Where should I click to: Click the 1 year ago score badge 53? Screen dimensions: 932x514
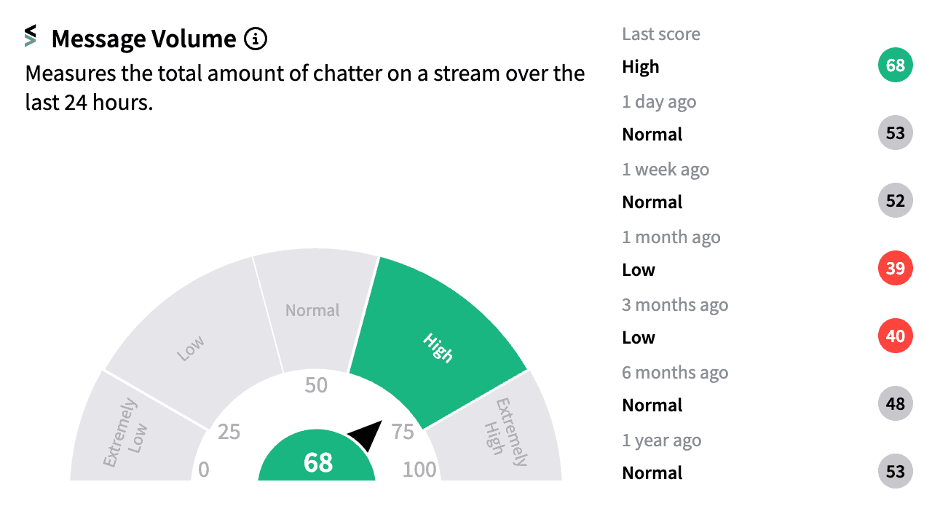pyautogui.click(x=895, y=472)
